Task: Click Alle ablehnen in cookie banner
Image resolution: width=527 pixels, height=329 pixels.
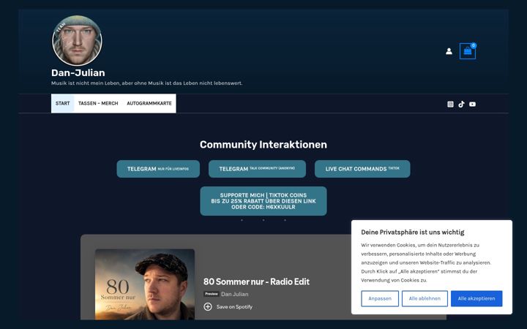Action: [x=425, y=298]
